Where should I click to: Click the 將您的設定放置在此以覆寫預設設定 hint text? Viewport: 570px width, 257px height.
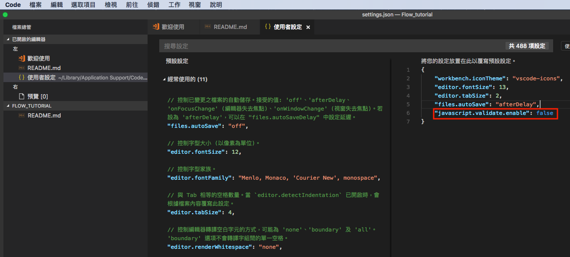click(468, 61)
